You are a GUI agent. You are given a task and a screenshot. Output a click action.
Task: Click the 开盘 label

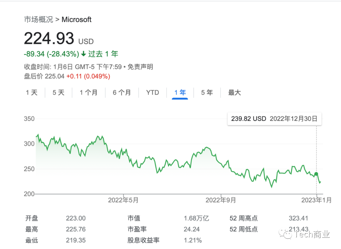pyautogui.click(x=32, y=218)
